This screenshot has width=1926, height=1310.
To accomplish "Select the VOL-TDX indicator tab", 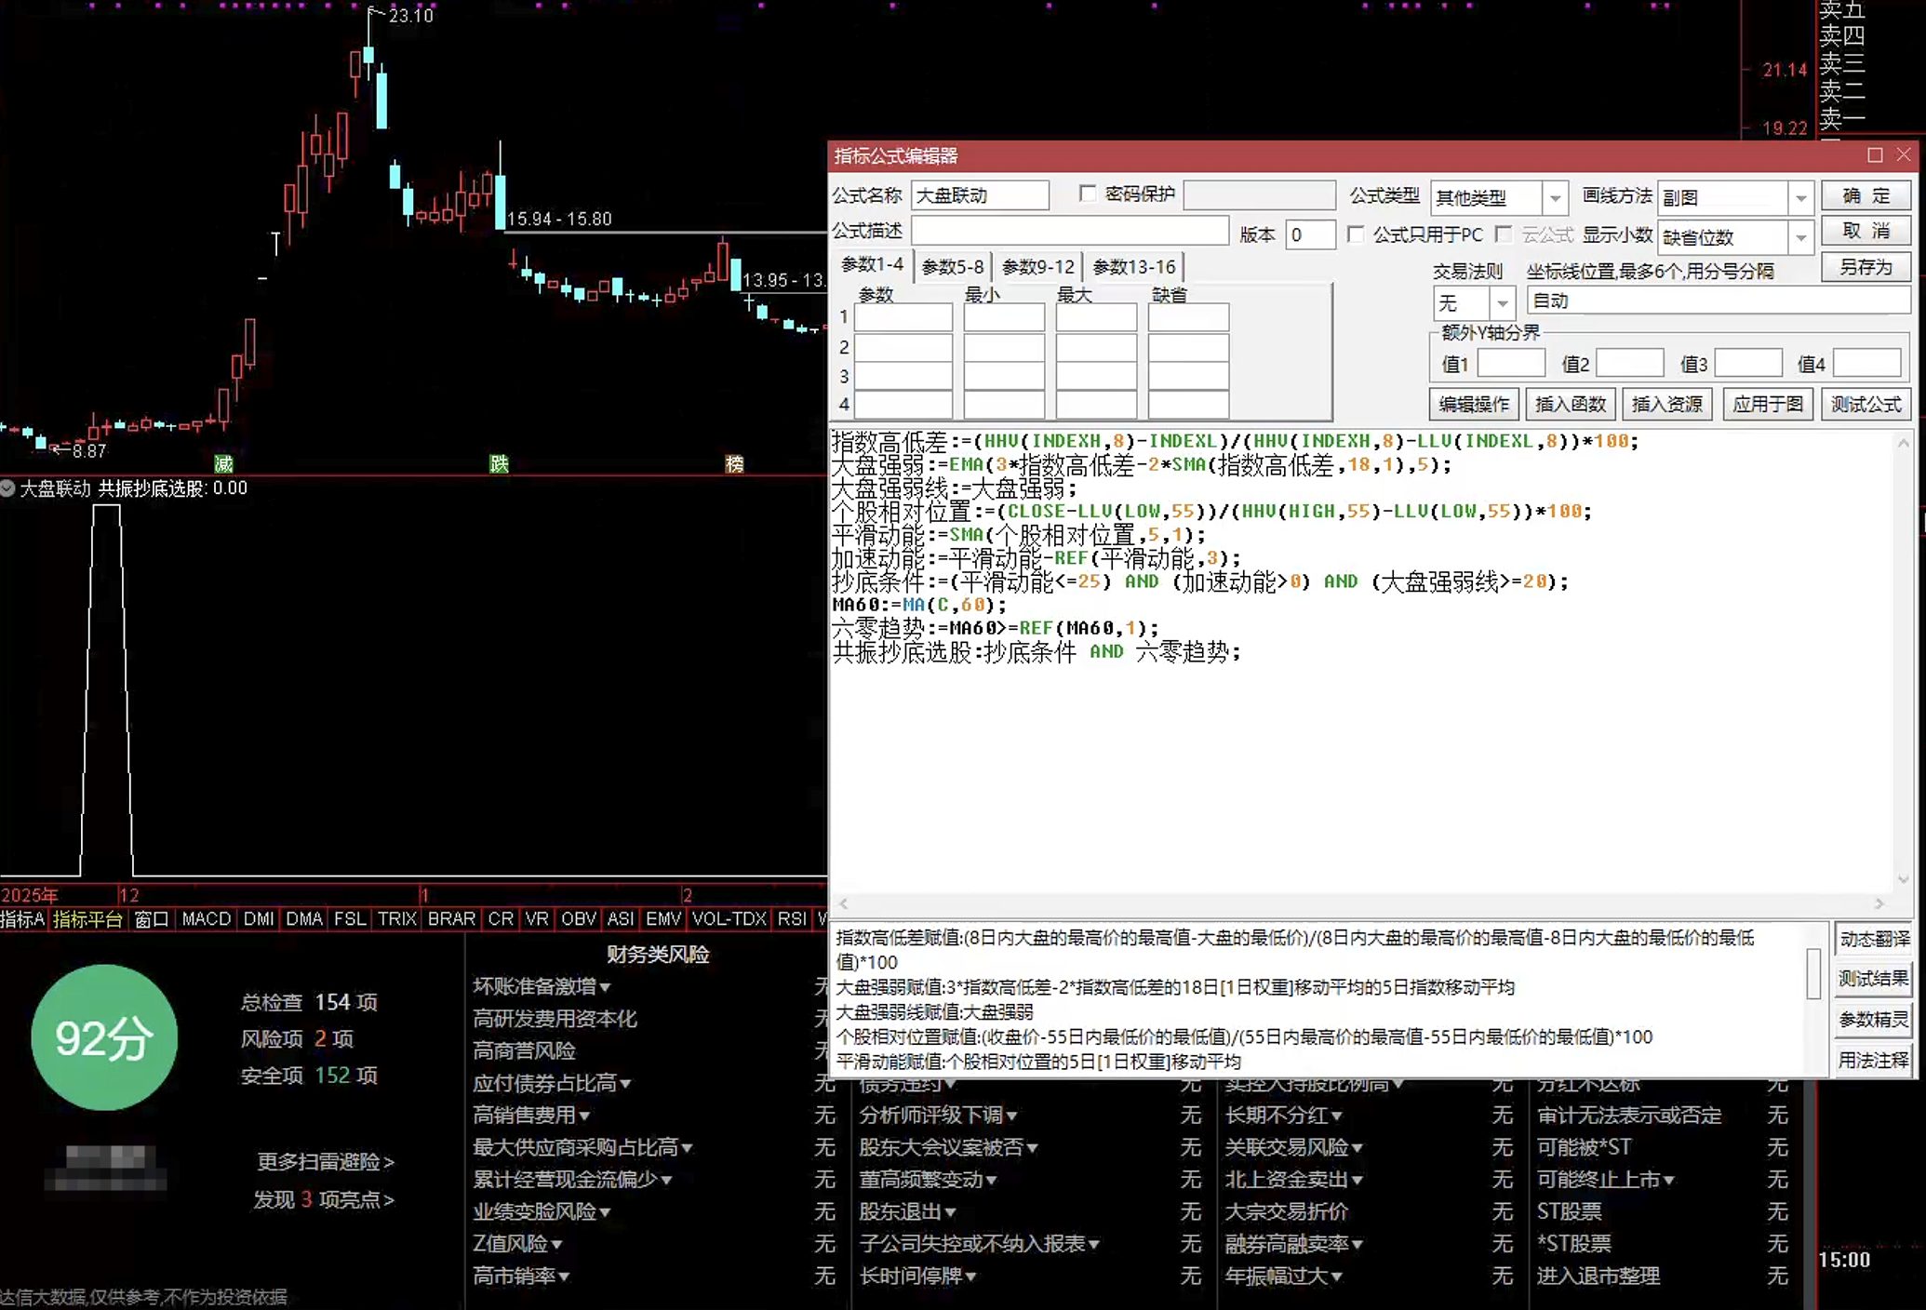I will [x=729, y=919].
